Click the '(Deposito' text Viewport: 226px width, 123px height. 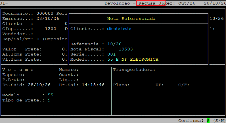[55, 39]
